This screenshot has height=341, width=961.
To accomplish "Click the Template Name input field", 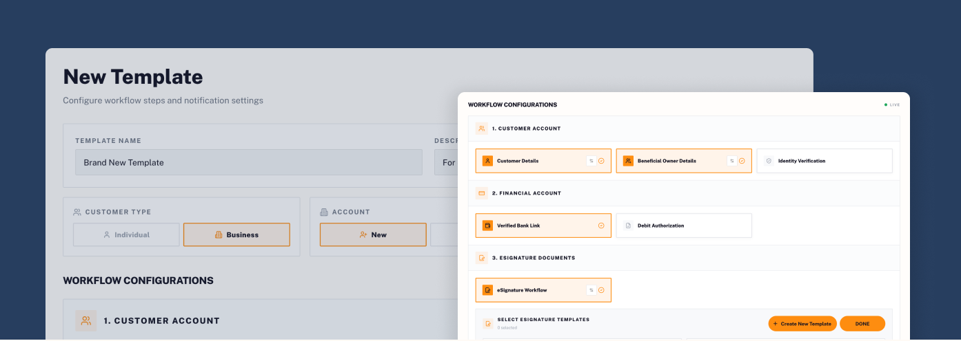I will click(x=249, y=162).
